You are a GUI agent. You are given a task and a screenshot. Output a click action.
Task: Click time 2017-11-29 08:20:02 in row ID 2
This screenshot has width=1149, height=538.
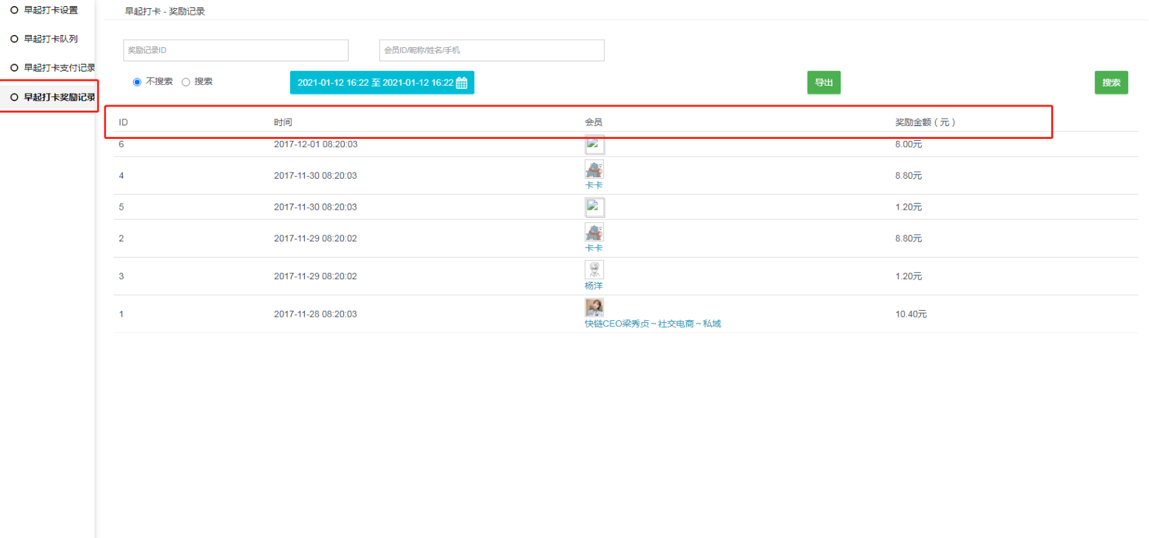[316, 239]
